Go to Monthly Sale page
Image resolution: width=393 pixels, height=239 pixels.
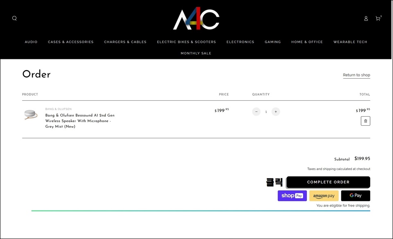point(196,53)
